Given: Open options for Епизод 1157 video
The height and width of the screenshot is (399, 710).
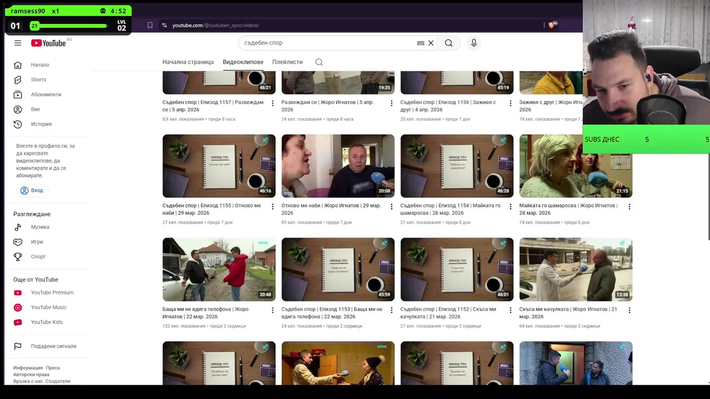Looking at the screenshot, I should (x=272, y=103).
